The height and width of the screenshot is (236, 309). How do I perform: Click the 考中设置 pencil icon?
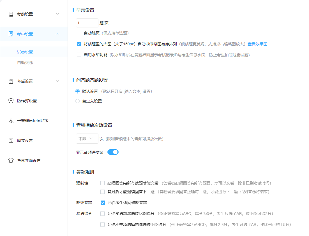[11, 34]
